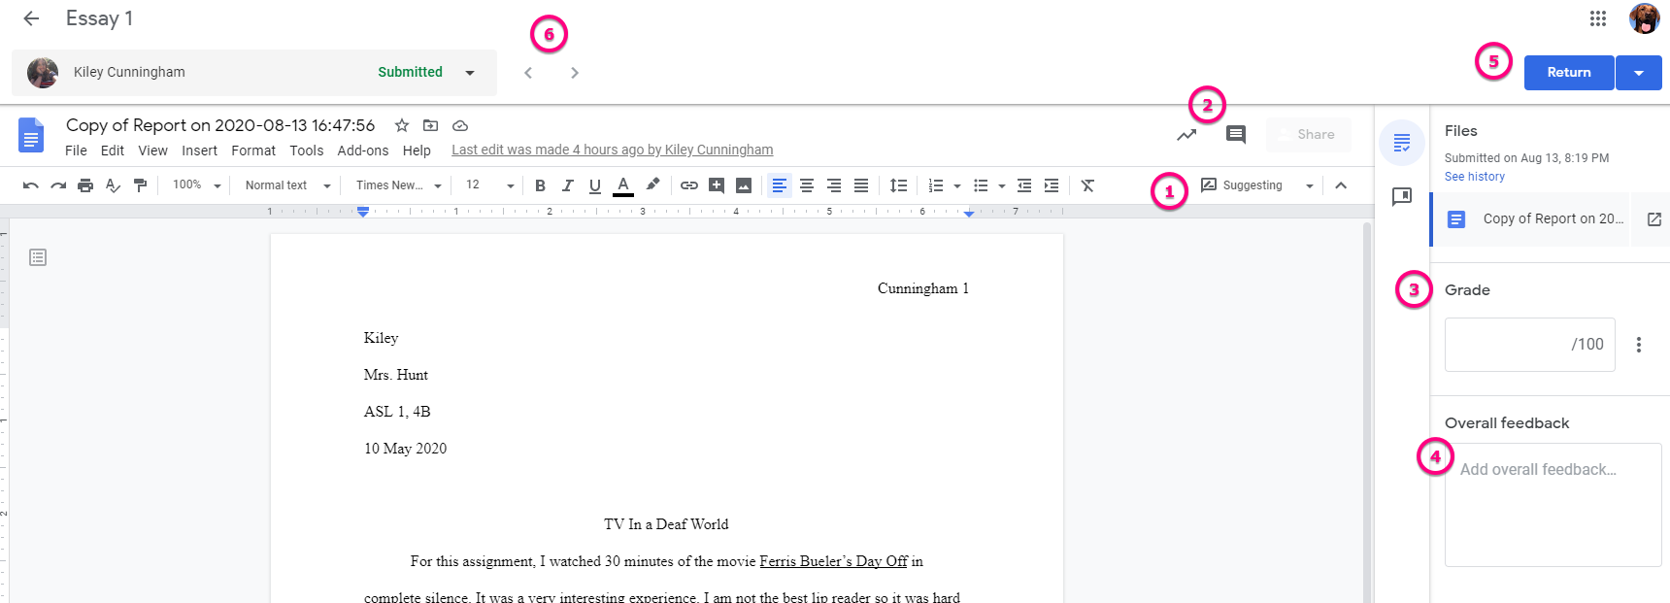Image resolution: width=1670 pixels, height=603 pixels.
Task: Open the Google apps grid
Action: point(1597,18)
